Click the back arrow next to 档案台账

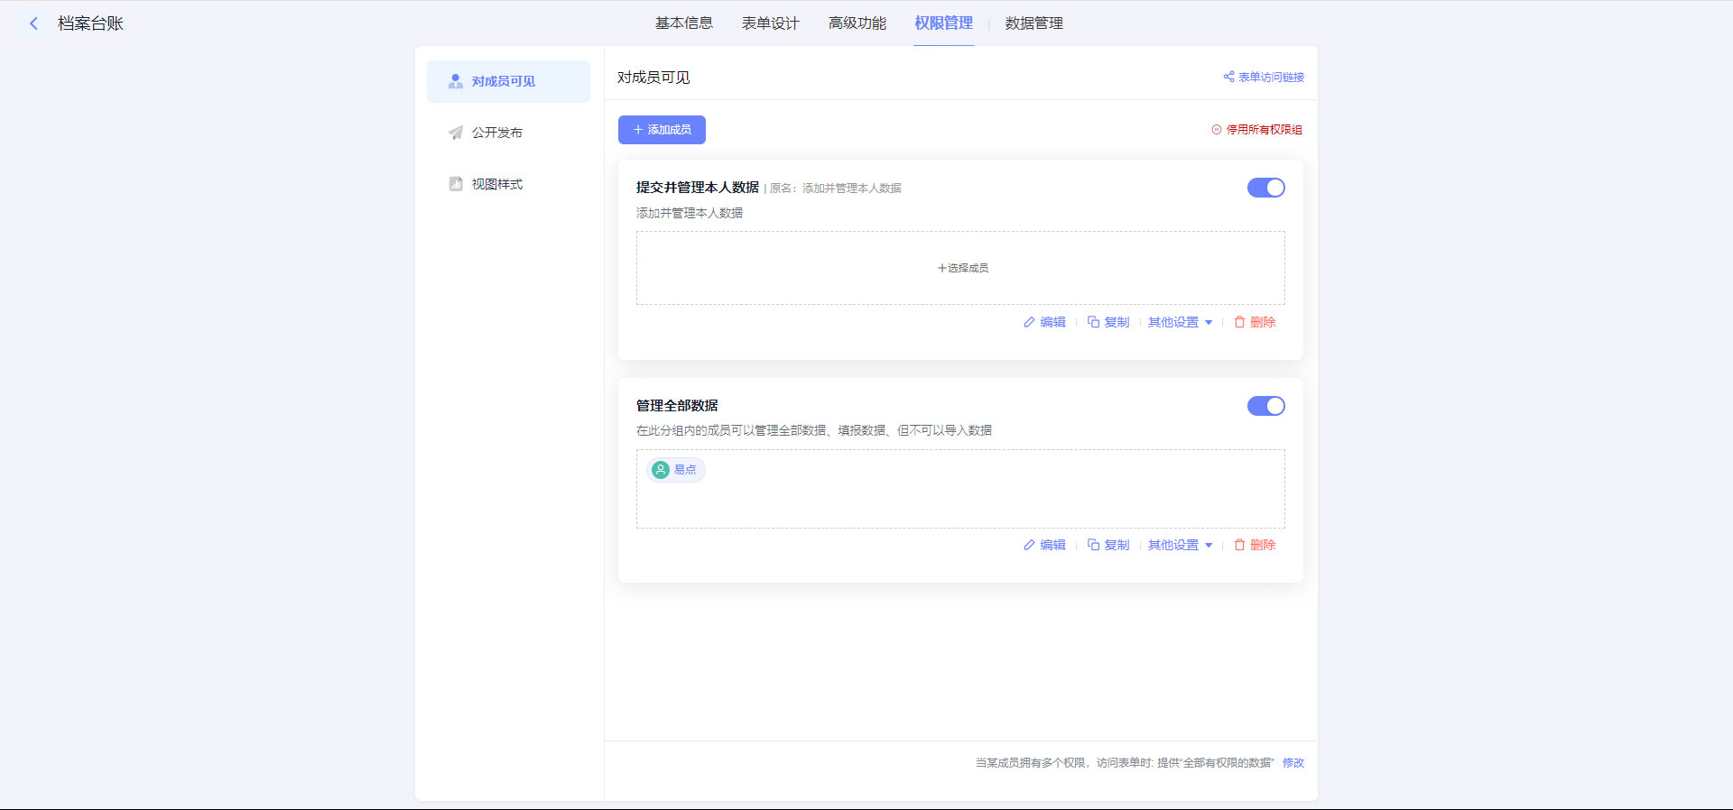pyautogui.click(x=33, y=23)
